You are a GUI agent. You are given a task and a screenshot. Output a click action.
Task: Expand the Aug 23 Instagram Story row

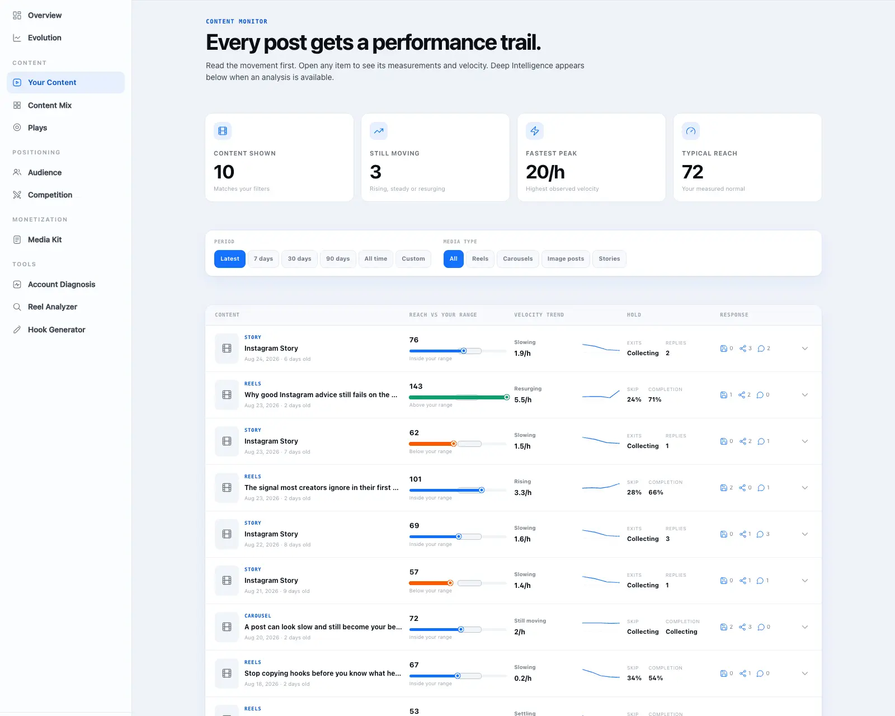tap(805, 441)
